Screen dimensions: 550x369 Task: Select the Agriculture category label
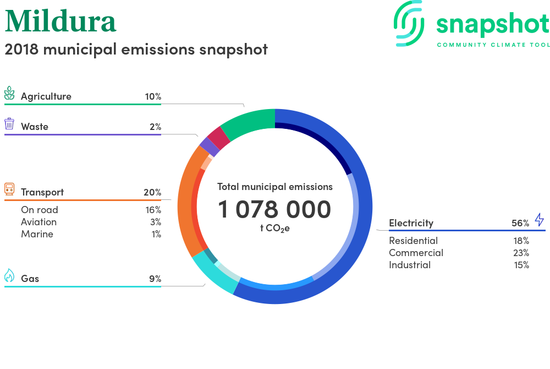pos(46,96)
